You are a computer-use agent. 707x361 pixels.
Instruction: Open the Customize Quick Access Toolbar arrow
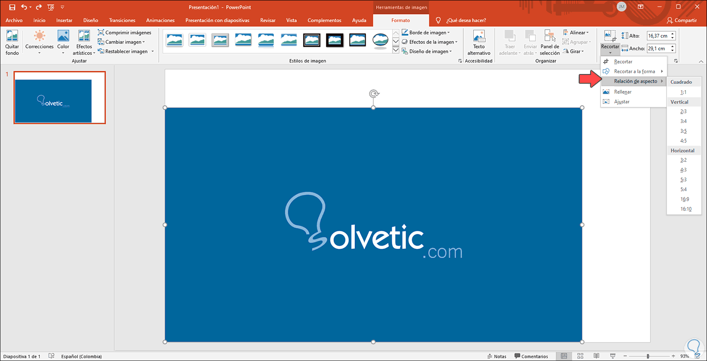click(62, 7)
